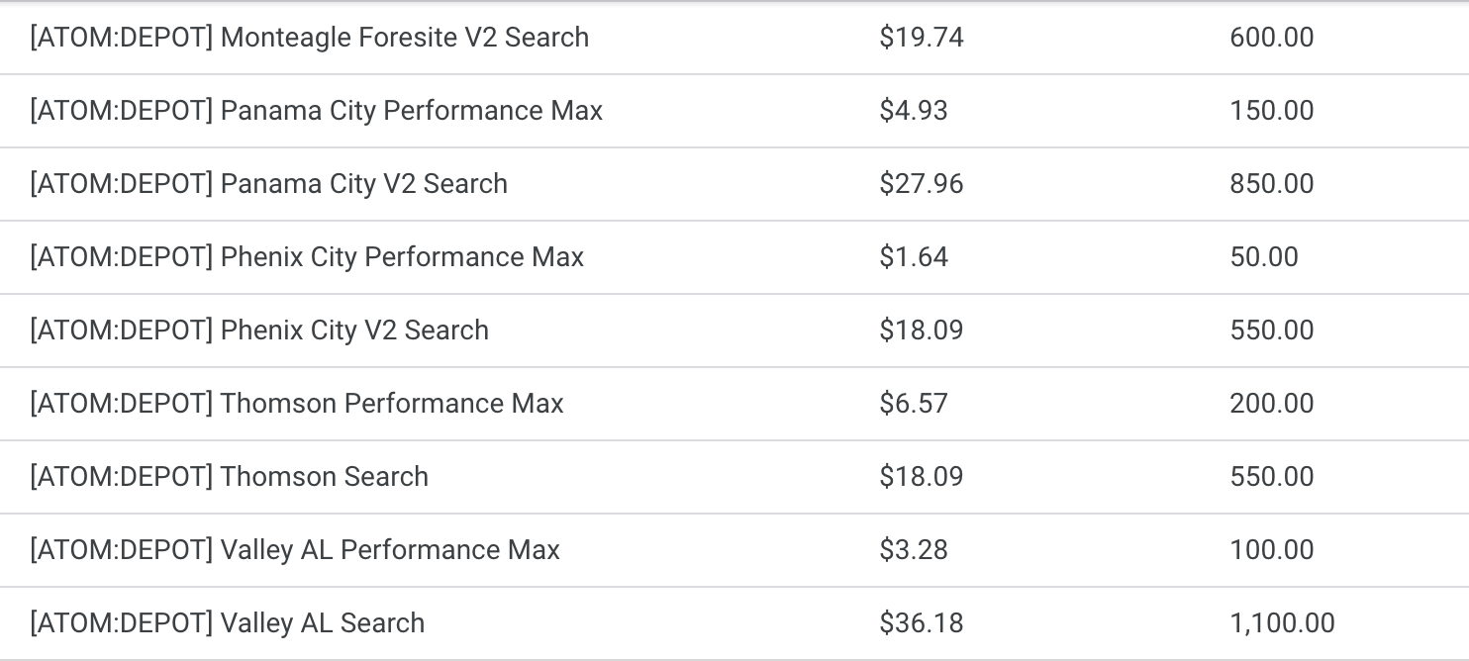
Task: Select the Panama City Performance Max campaign
Action: tap(316, 111)
